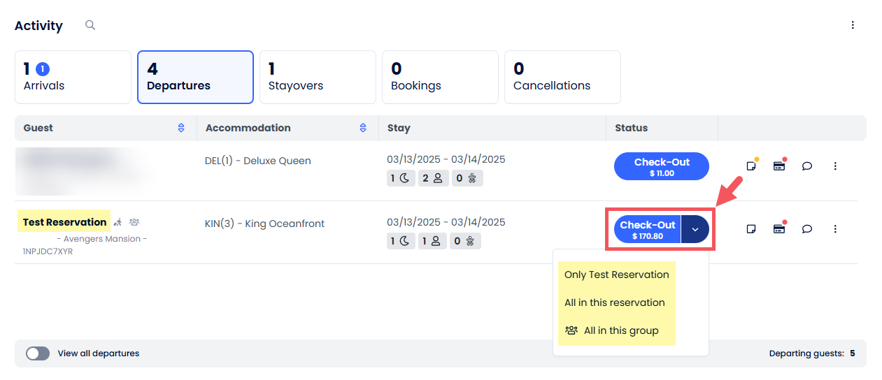Viewport: 882px width, 380px height.
Task: Sort by the Guest column arrows
Action: coord(181,128)
